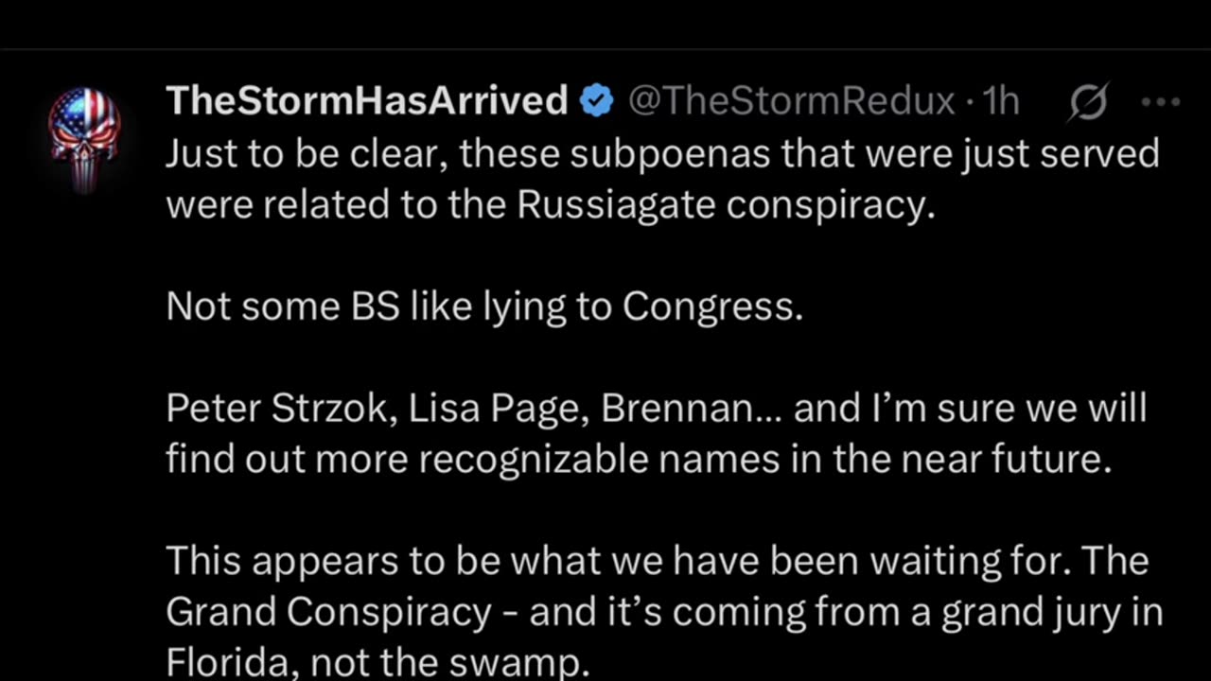
Task: Open TheStormHasArrived display name profile
Action: point(367,100)
